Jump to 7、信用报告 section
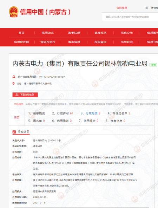Viewport: 158px width, 208px height. pyautogui.click(x=89, y=121)
